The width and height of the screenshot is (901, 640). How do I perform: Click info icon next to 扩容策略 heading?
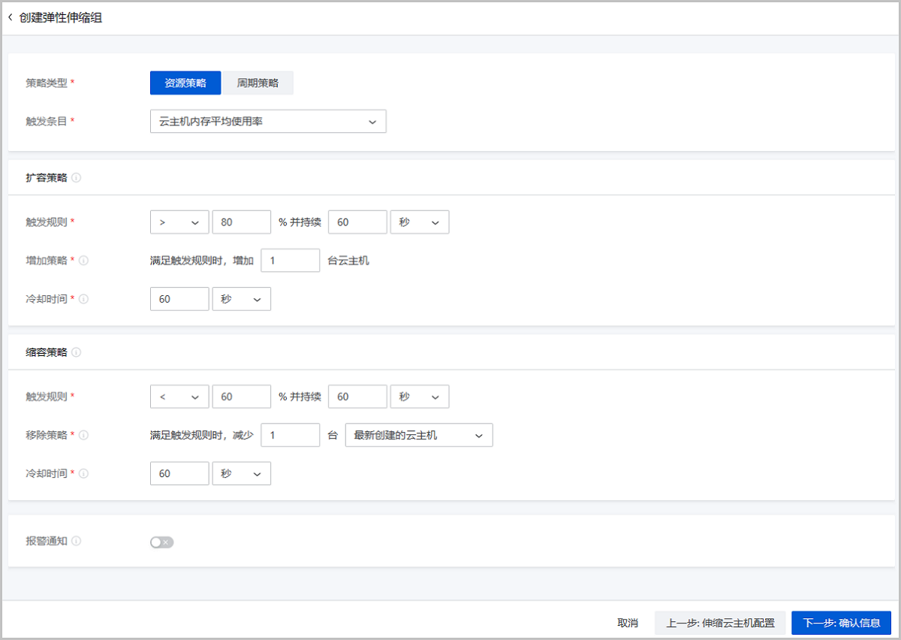[x=77, y=178]
